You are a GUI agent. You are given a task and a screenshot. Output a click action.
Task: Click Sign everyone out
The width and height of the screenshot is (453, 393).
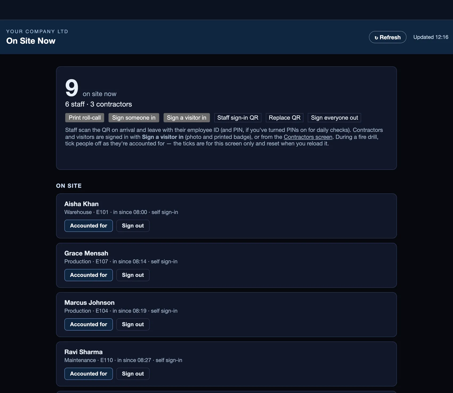(334, 118)
